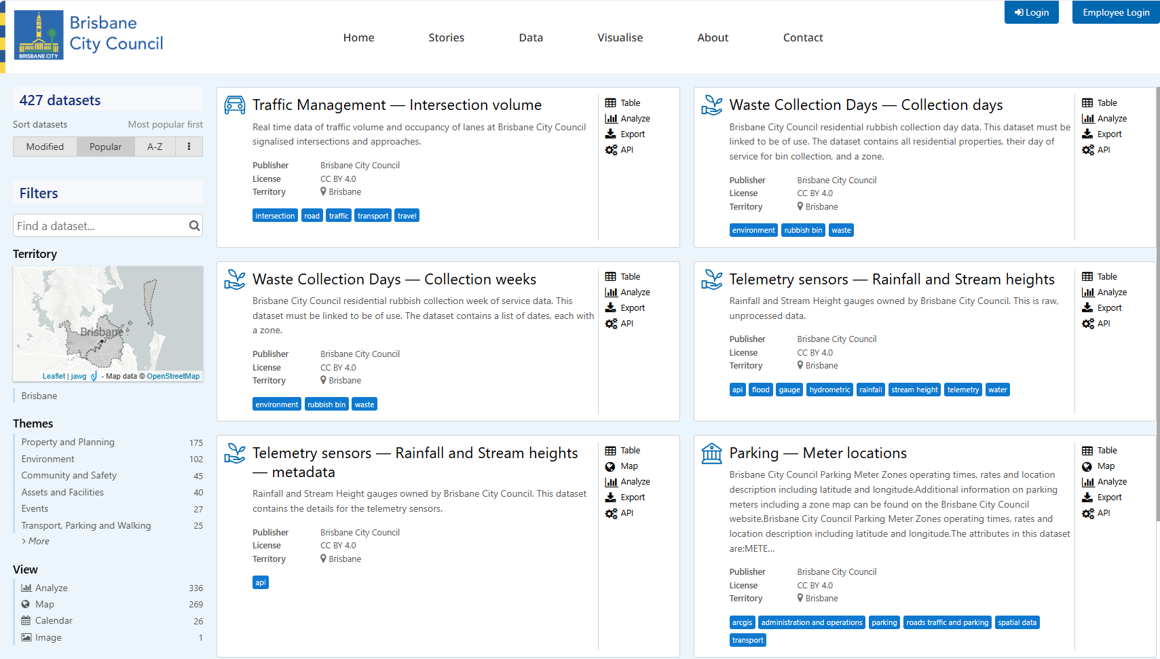This screenshot has width=1160, height=659.
Task: Click the Employee Login button
Action: click(1115, 12)
